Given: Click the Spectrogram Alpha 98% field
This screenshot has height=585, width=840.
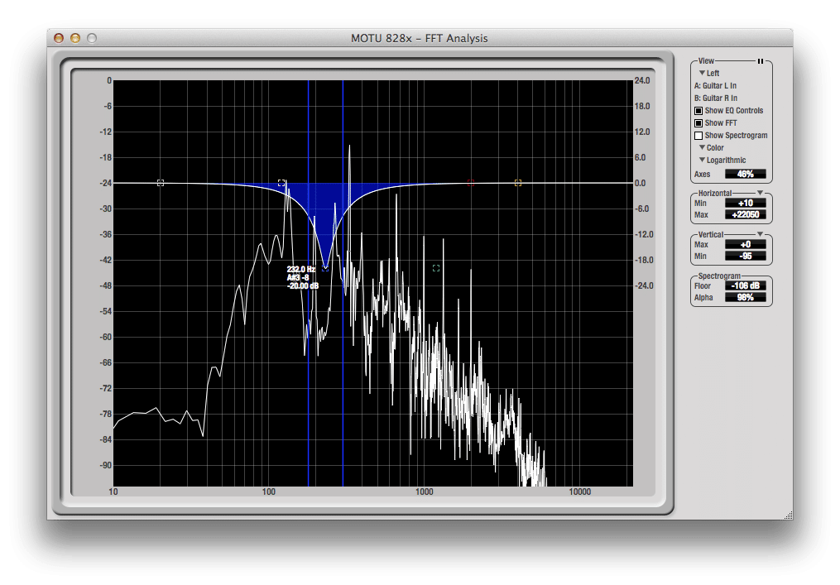Looking at the screenshot, I should (745, 297).
